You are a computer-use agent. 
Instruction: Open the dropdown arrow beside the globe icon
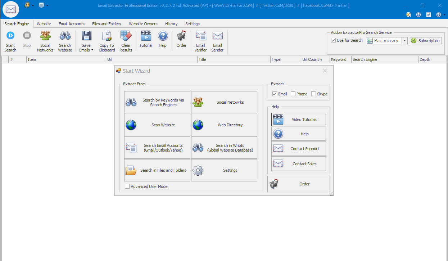33,5
